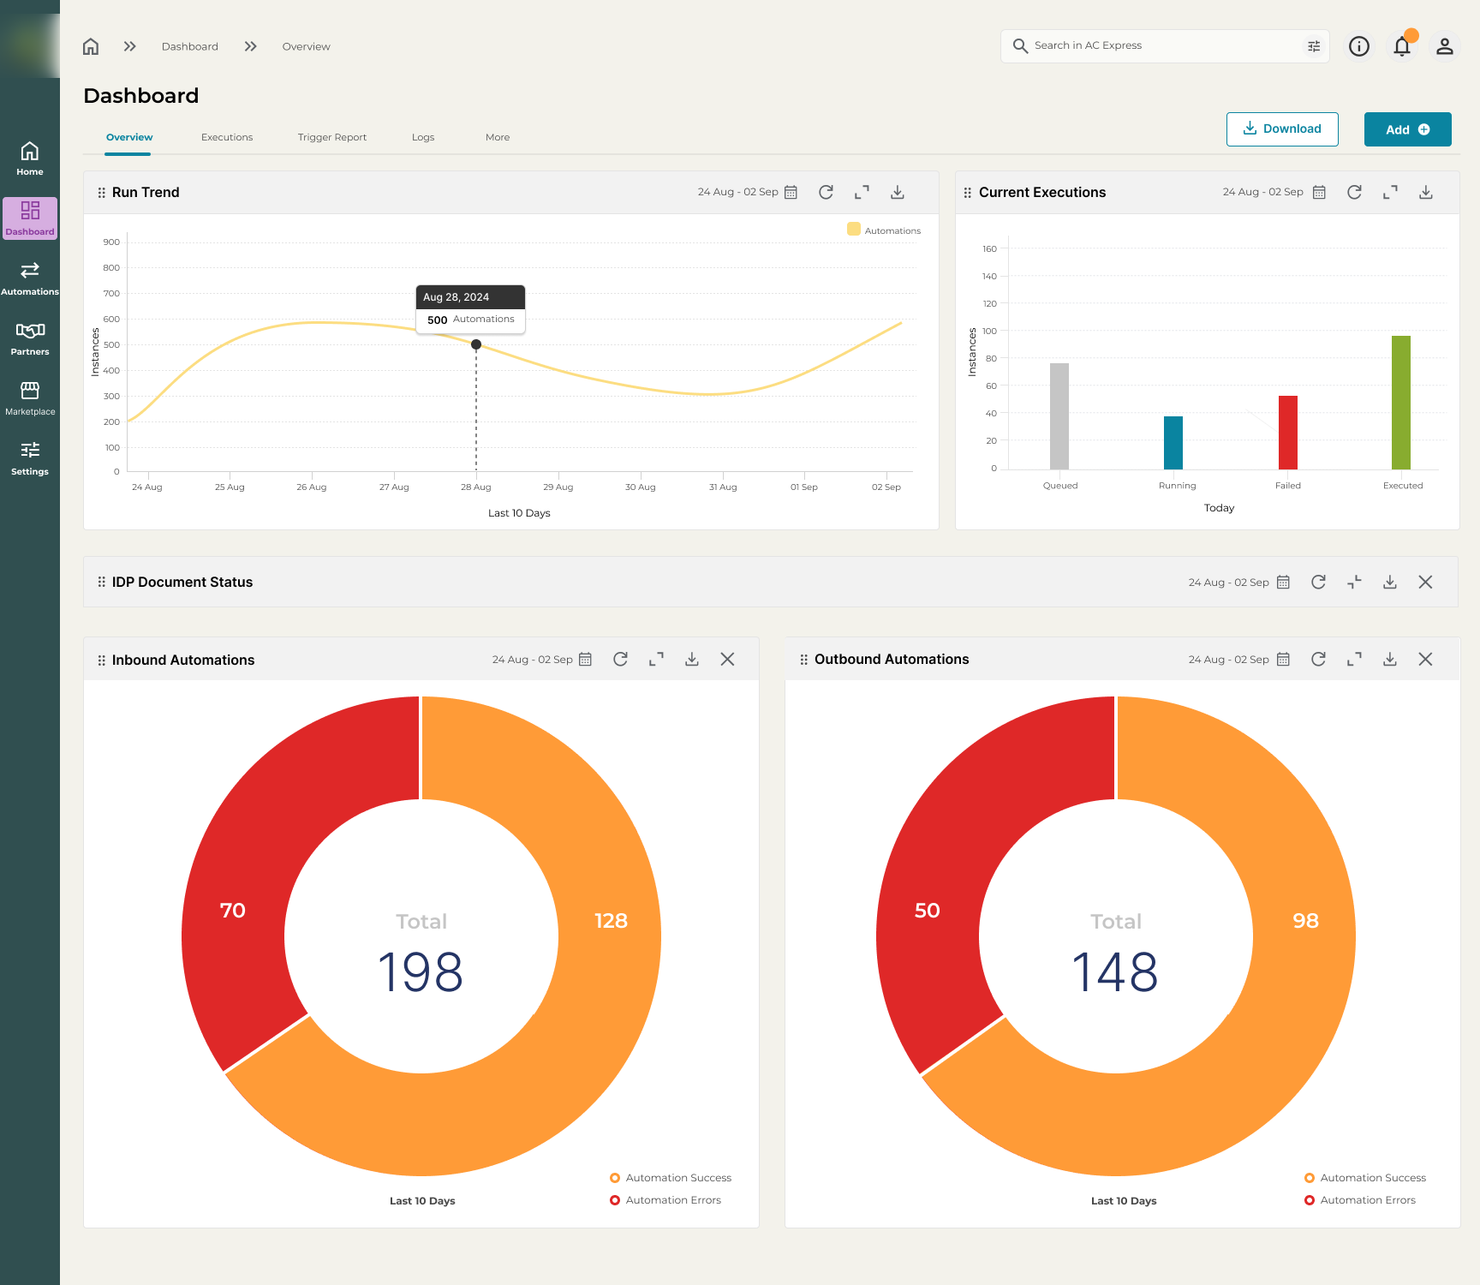Viewport: 1480px width, 1285px height.
Task: Open the Marketplace sidebar icon
Action: (30, 398)
